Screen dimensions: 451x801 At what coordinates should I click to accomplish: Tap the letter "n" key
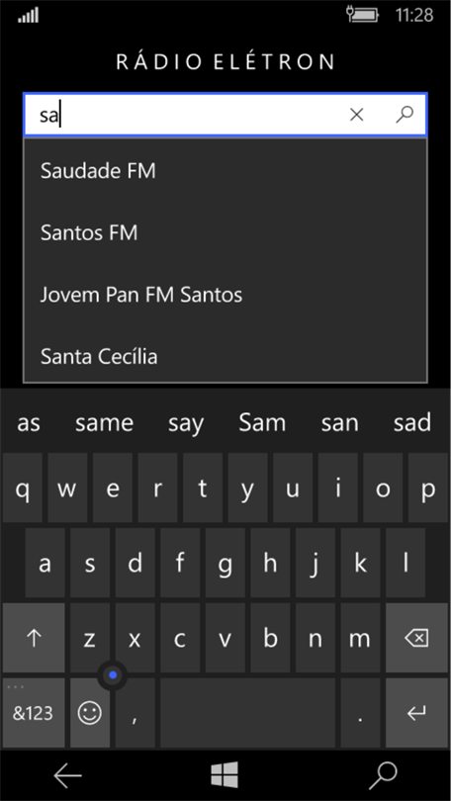316,638
